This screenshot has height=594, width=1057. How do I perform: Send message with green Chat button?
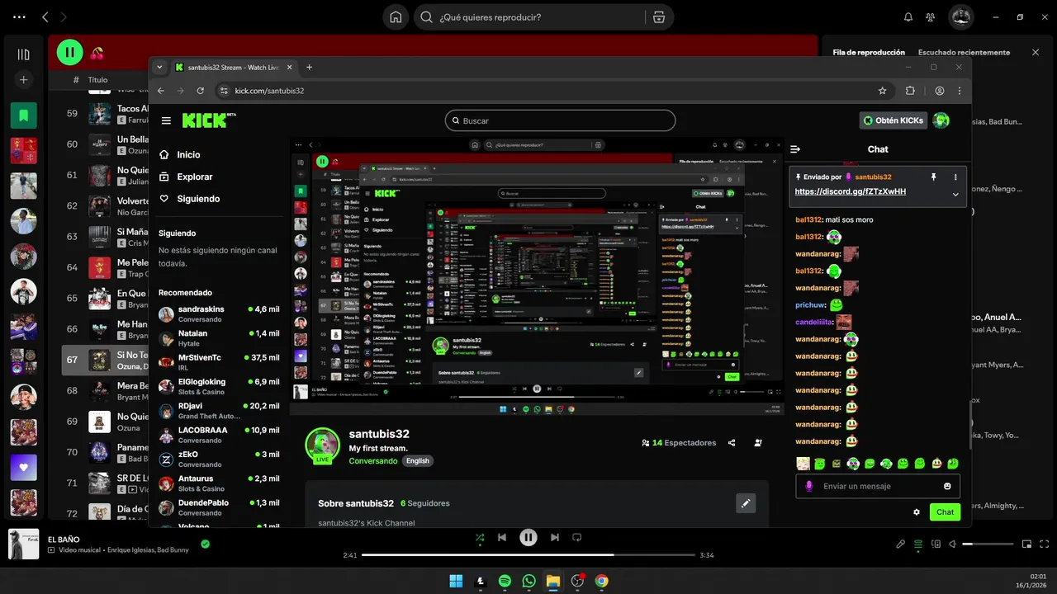pos(945,511)
